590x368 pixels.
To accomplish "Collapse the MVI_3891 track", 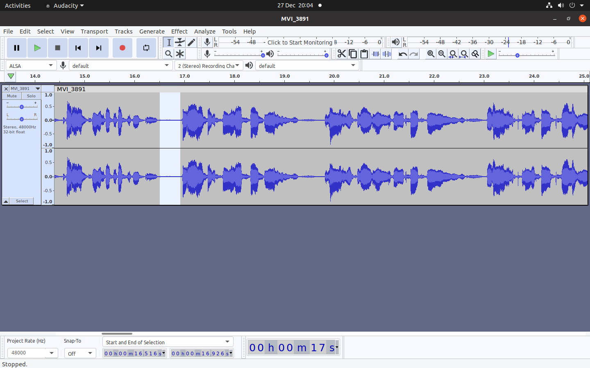I will 6,201.
